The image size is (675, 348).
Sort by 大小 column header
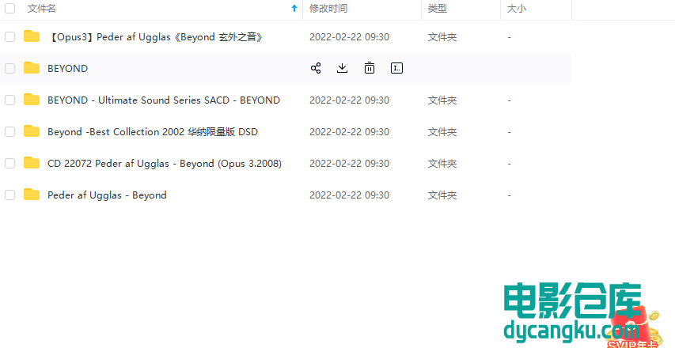coord(517,9)
